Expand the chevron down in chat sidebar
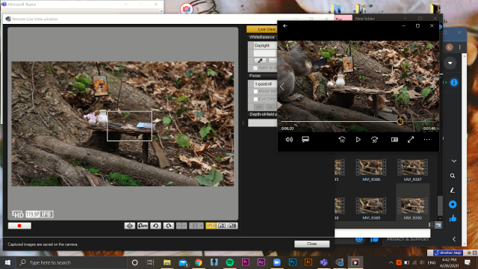Screen dimensions: 478x269 click(x=454, y=161)
